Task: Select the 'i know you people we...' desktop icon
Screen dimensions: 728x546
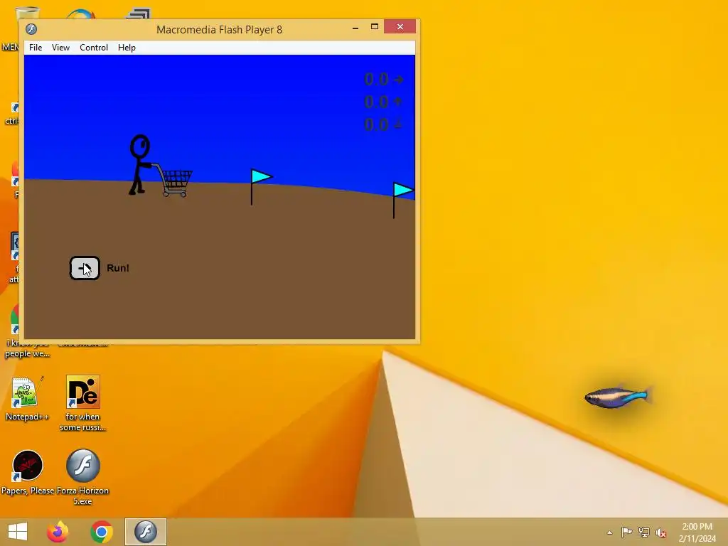Action: click(x=27, y=330)
